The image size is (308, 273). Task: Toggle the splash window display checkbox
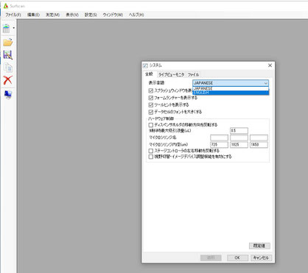151,91
